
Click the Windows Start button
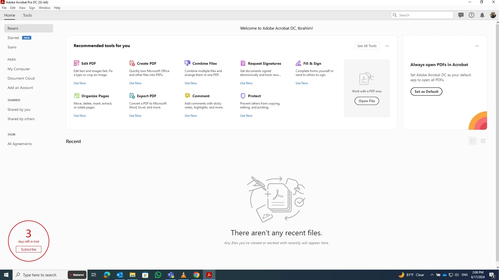pyautogui.click(x=6, y=275)
